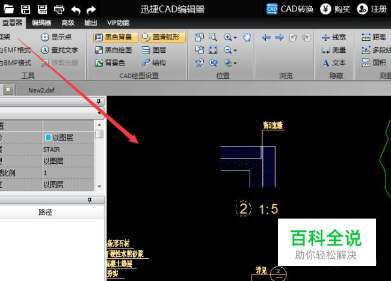
Task: Click the blue right arrow browse icon
Action: point(280,37)
